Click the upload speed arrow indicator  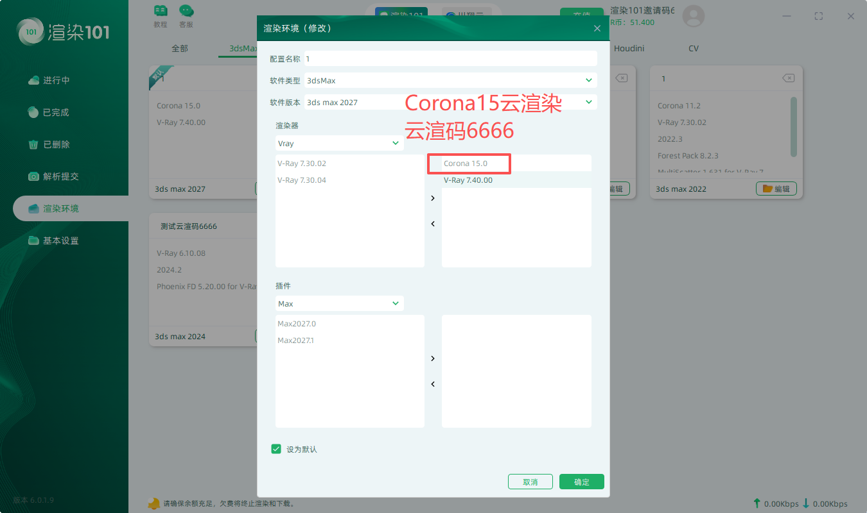(757, 503)
